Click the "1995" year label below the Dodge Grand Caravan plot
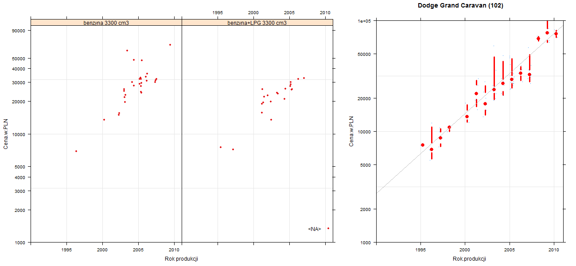Viewport: 576px width, 266px height. click(x=420, y=250)
